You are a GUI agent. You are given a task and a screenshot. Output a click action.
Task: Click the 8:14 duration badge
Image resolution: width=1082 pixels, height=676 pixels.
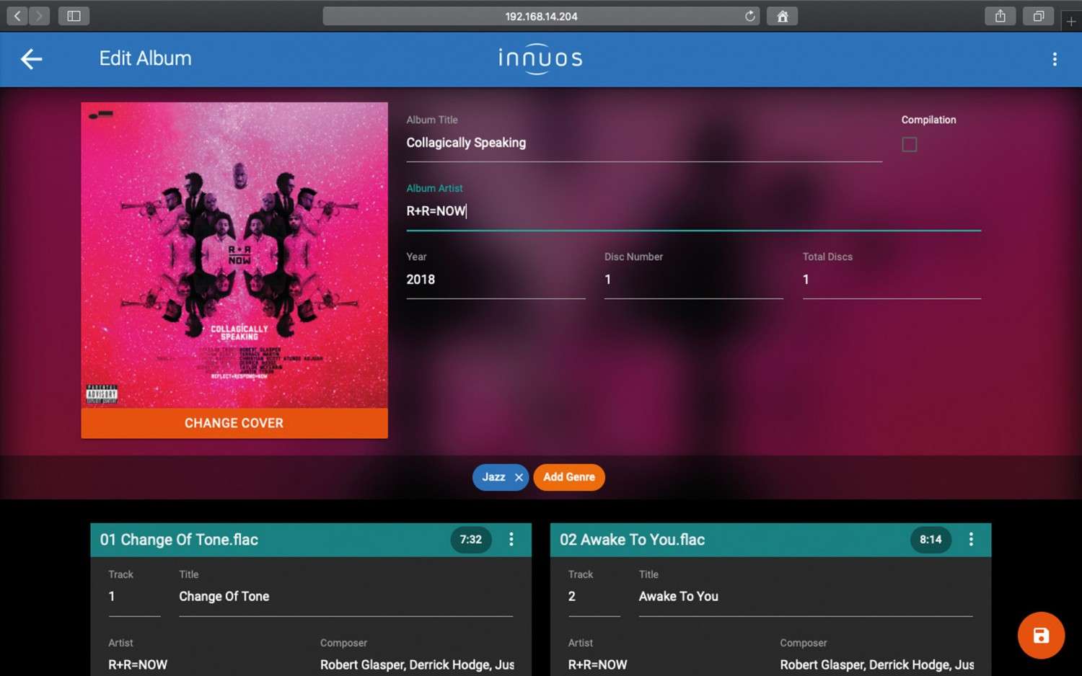[931, 539]
